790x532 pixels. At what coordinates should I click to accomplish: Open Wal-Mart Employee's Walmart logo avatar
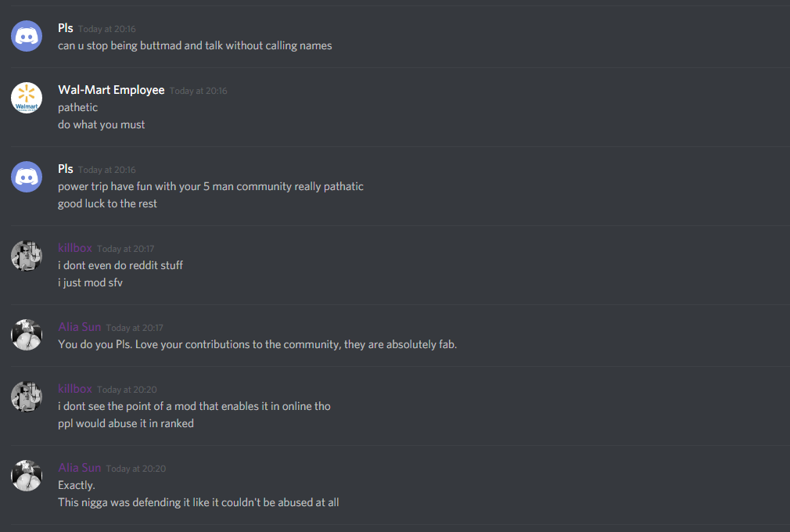[26, 98]
